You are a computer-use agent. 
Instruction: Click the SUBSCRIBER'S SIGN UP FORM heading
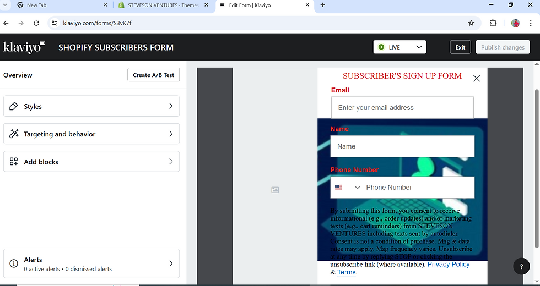pos(402,76)
